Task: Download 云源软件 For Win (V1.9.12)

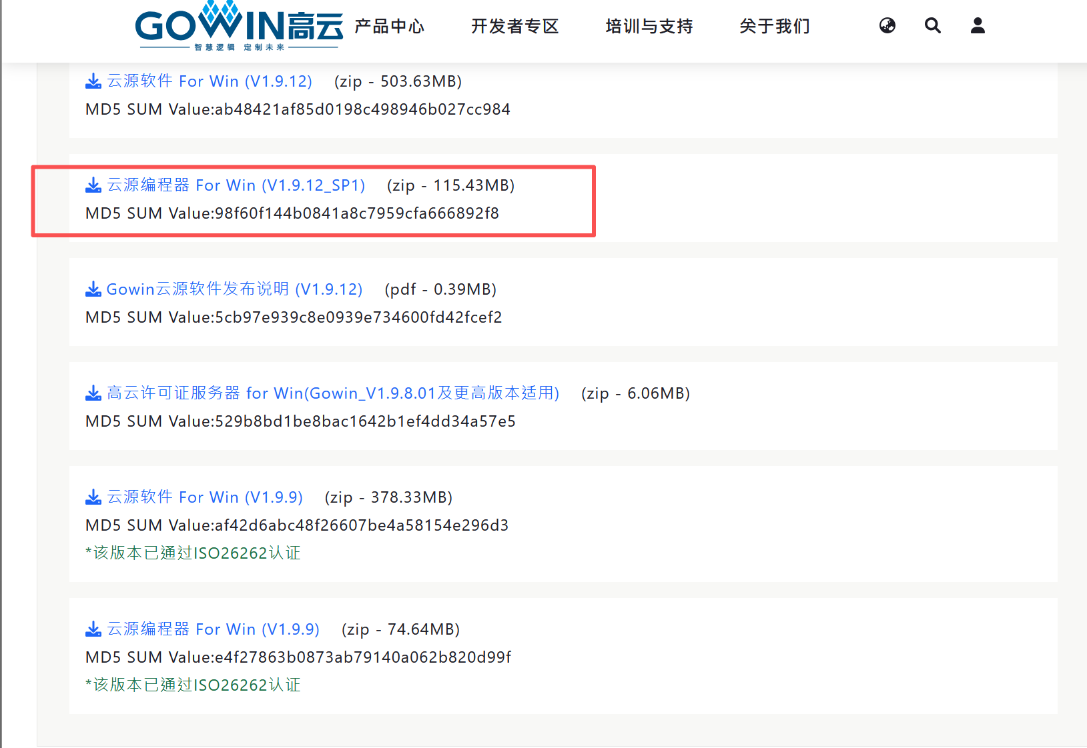Action: (x=209, y=81)
